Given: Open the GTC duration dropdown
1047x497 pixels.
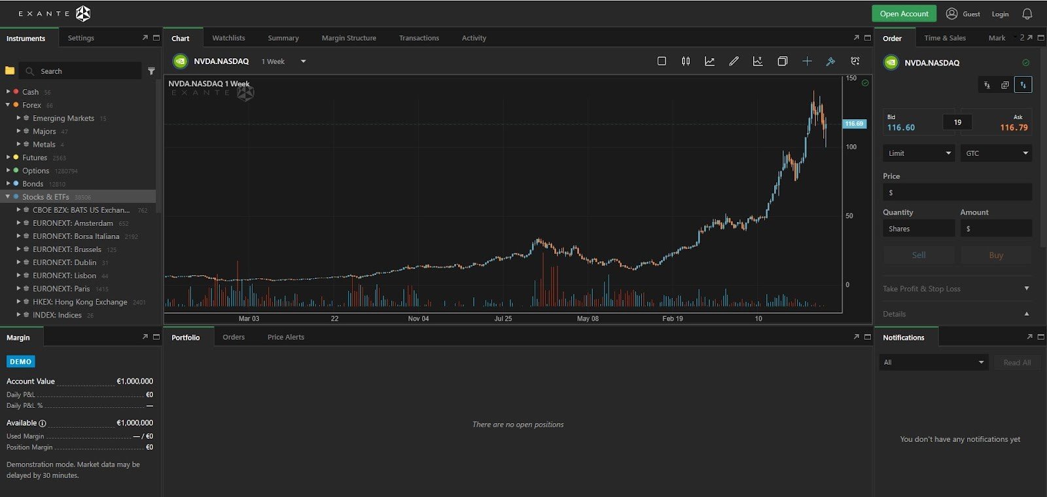Looking at the screenshot, I should click(996, 153).
